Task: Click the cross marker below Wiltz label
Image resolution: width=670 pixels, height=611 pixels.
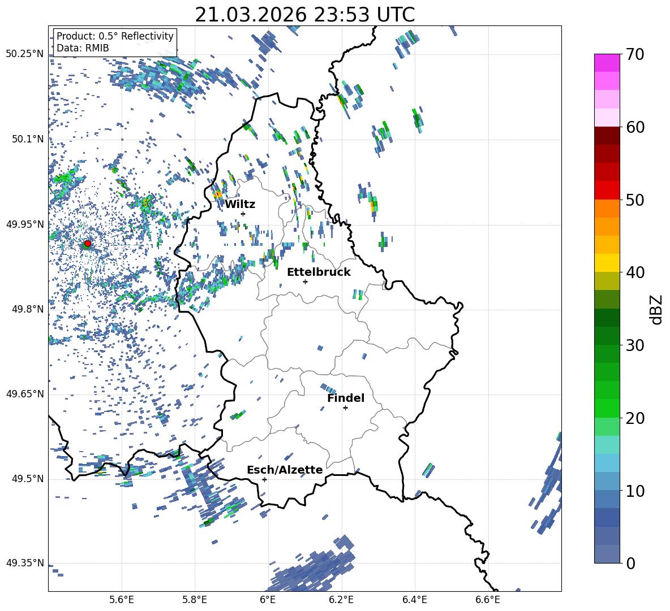Action: coord(243,214)
